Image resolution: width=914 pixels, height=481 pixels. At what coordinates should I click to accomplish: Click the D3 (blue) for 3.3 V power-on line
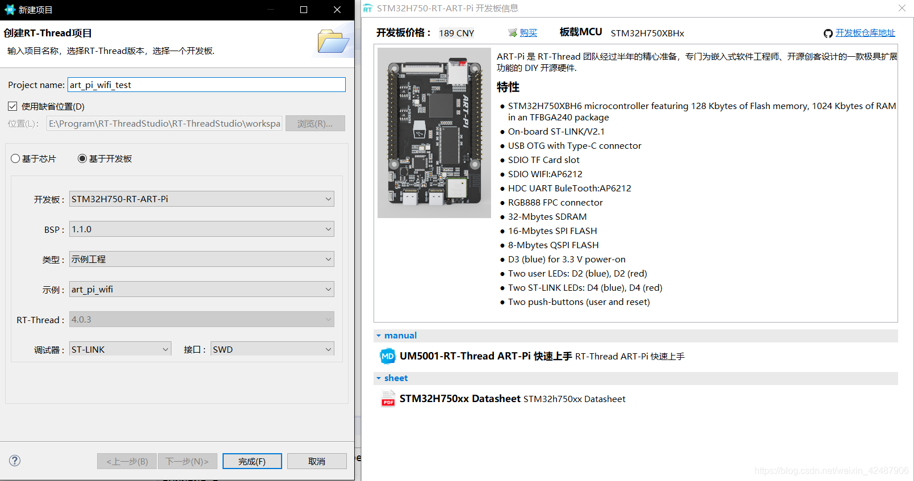pos(567,259)
